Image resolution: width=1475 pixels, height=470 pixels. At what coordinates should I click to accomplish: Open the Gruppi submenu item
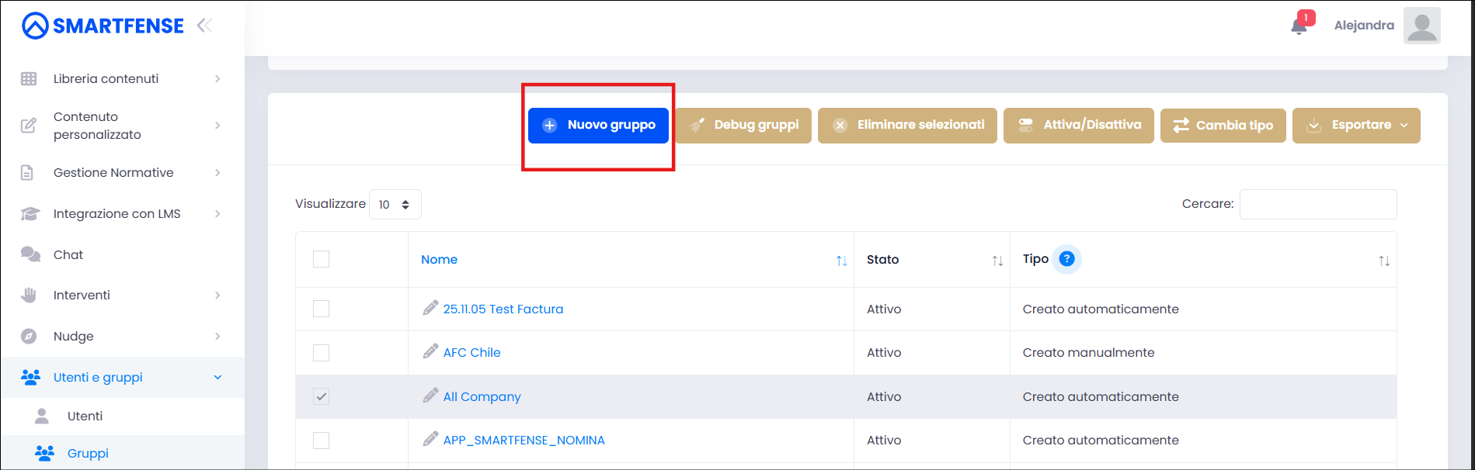(123, 453)
